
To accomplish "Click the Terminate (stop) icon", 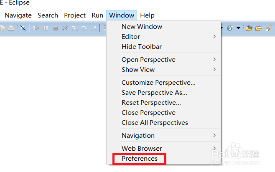I will point(56,28).
